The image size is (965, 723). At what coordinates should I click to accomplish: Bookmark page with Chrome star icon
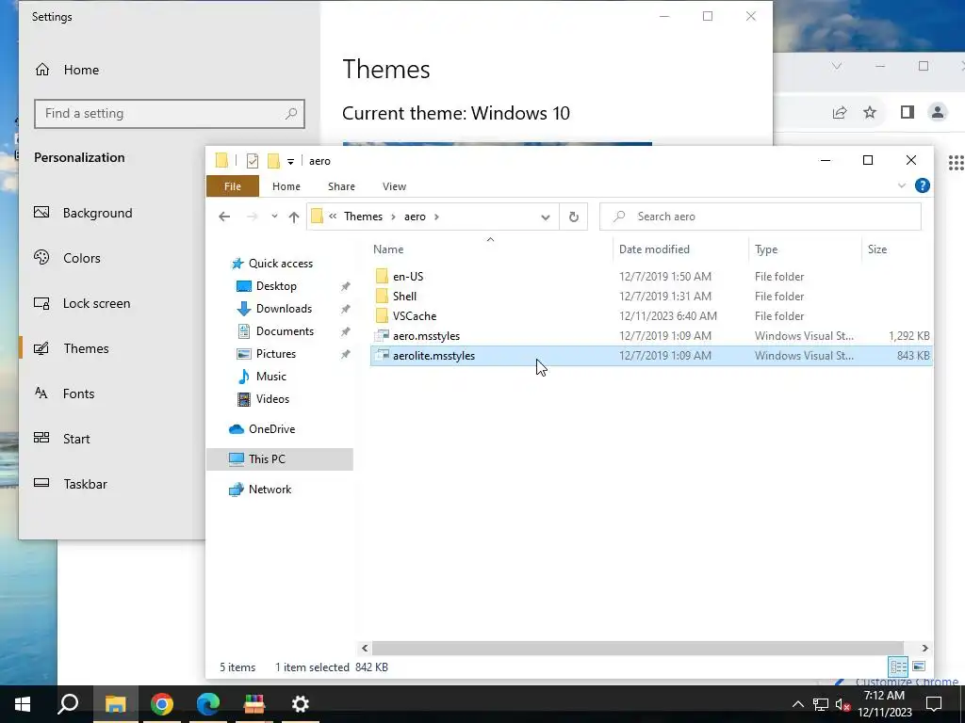(x=869, y=112)
